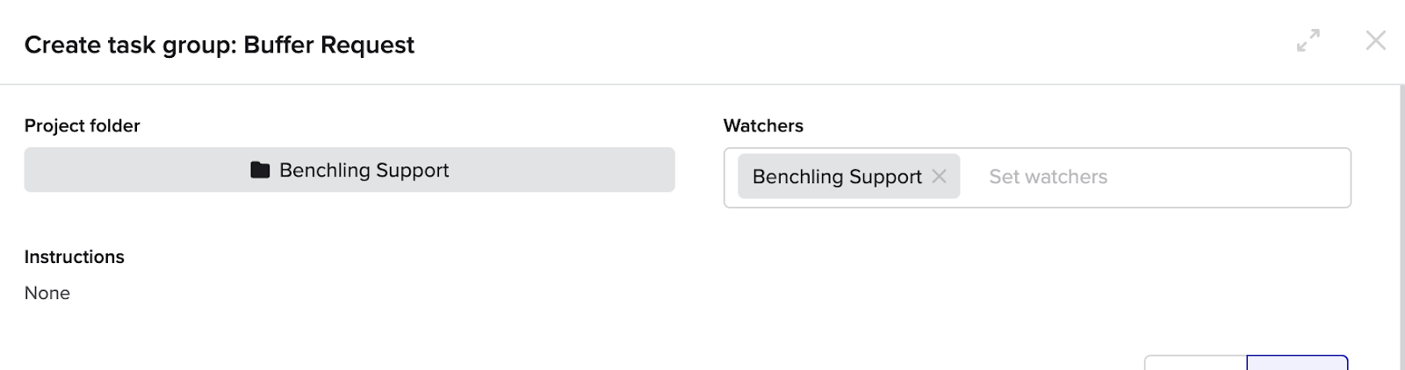Viewport: 1405px width, 370px height.
Task: Select the Benchling Support watcher chip
Action: (836, 177)
